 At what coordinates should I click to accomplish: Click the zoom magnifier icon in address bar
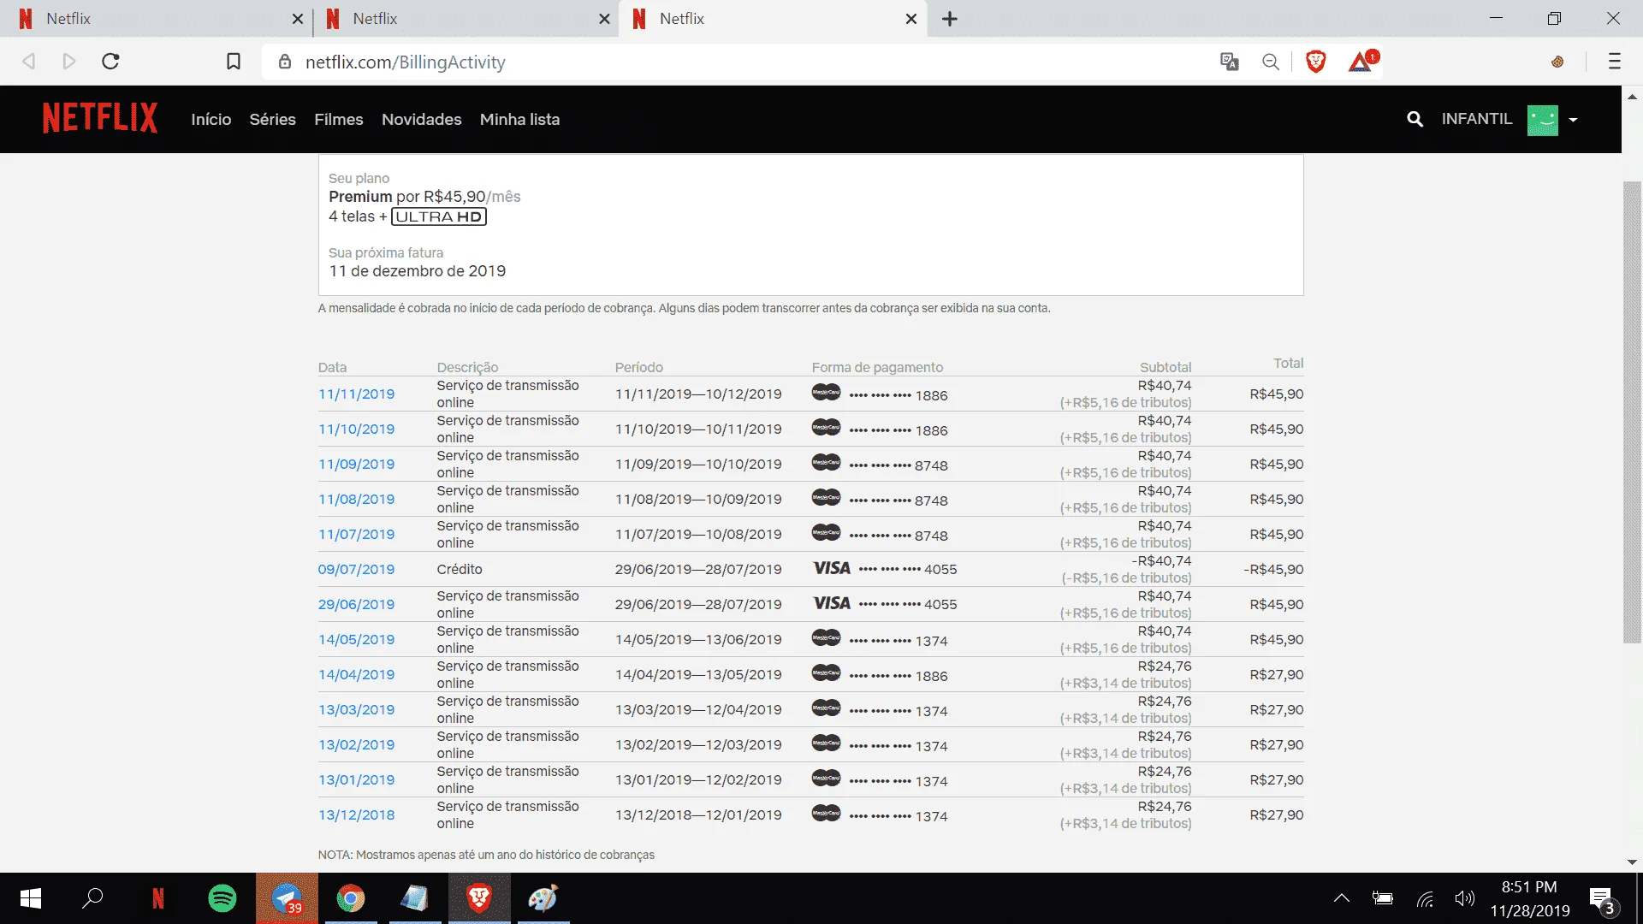(1271, 62)
